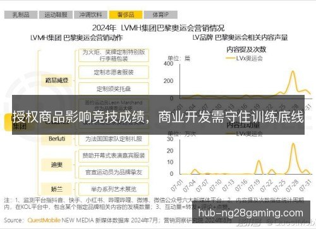Click 官宣运动员为品牌挚友 box
This screenshot has height=229, width=316.
114,172
